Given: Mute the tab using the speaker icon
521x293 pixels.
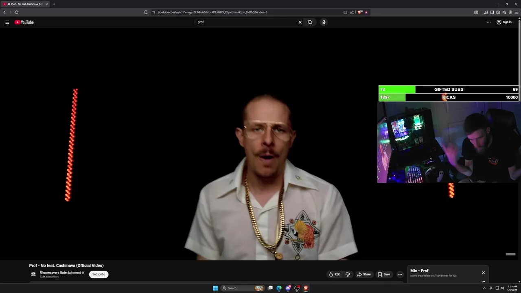Looking at the screenshot, I should pyautogui.click(x=9, y=4).
